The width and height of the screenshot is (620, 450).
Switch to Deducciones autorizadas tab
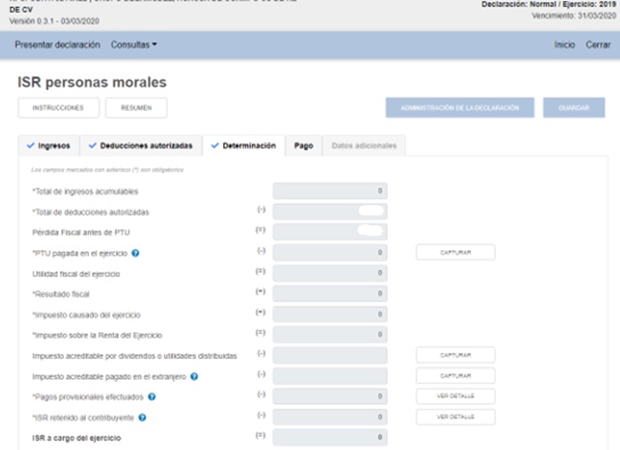(139, 145)
